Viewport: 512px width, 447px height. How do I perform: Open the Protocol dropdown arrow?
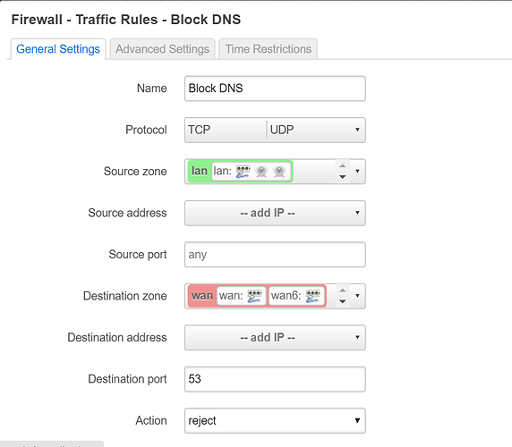357,130
